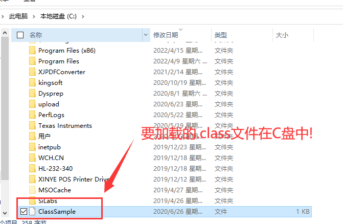Expand the chevron after 此电脑 in the path
This screenshot has width=343, height=224.
[34, 16]
